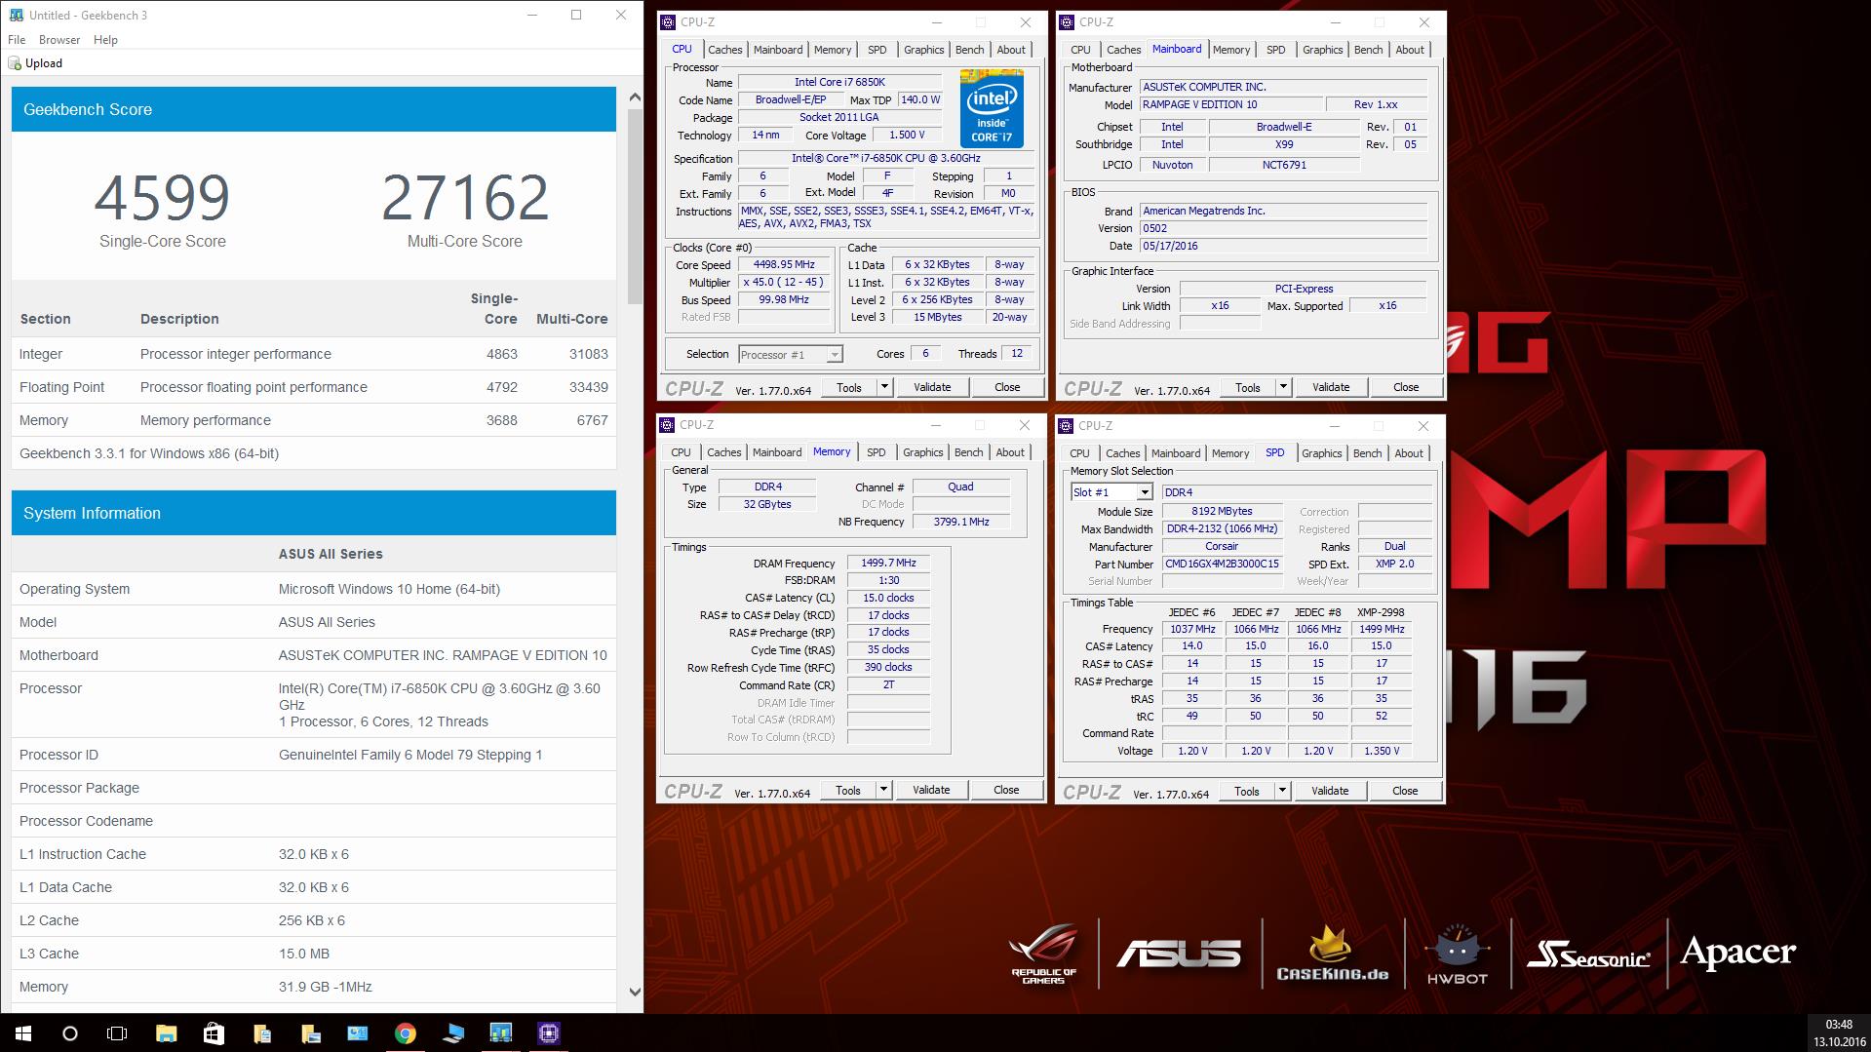Click the Core Speed value field
The height and width of the screenshot is (1052, 1871).
tap(784, 265)
